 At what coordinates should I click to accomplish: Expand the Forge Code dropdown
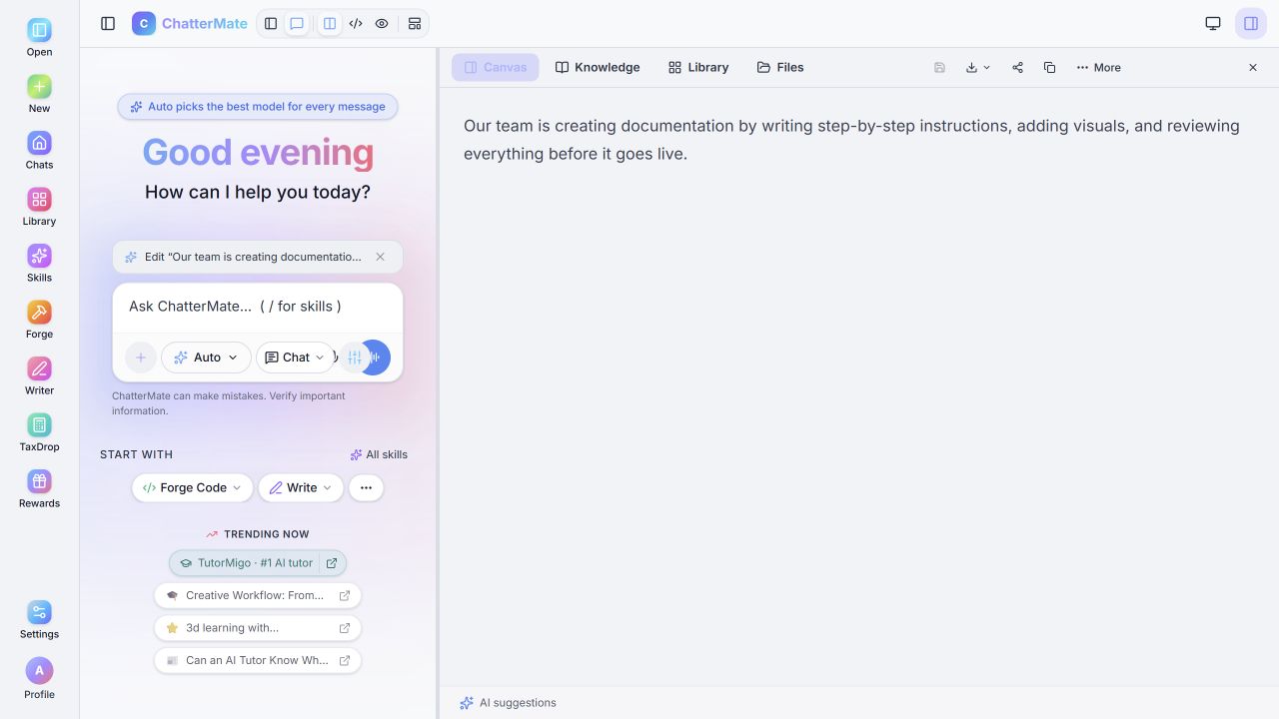192,487
